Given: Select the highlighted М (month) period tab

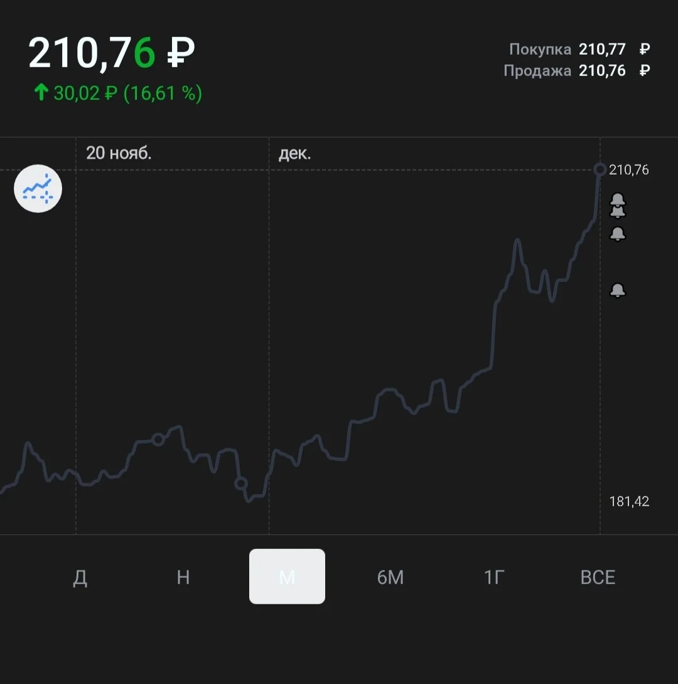Looking at the screenshot, I should tap(287, 577).
